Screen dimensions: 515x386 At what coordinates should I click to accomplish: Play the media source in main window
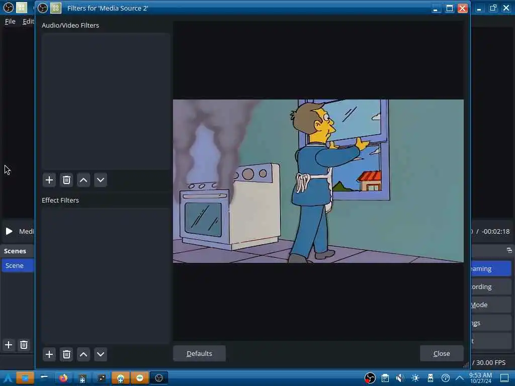[9, 231]
